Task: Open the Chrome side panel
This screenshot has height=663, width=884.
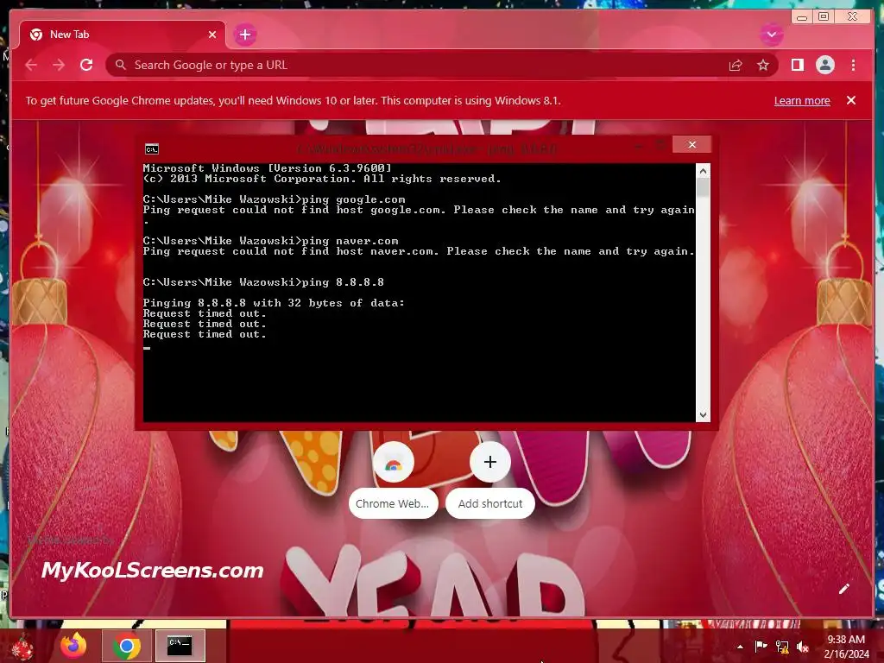Action: [x=797, y=65]
